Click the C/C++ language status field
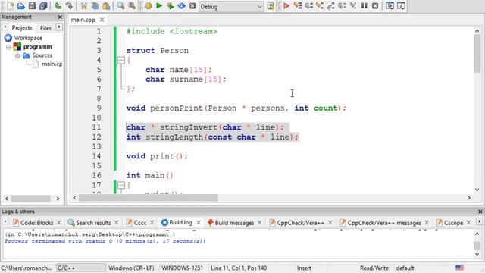 click(80, 268)
